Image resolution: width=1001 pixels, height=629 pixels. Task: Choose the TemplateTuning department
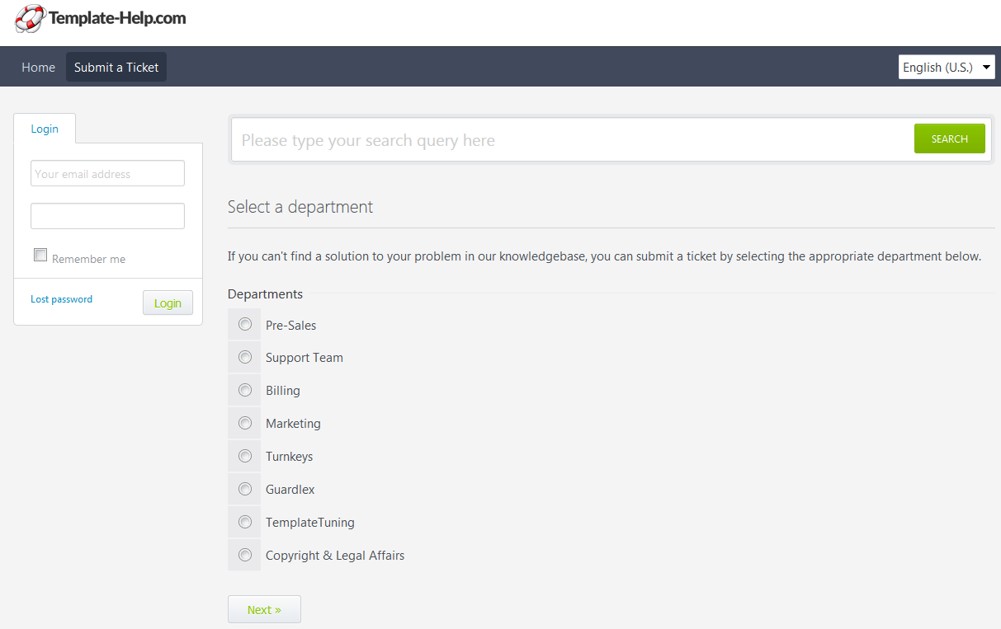[244, 522]
